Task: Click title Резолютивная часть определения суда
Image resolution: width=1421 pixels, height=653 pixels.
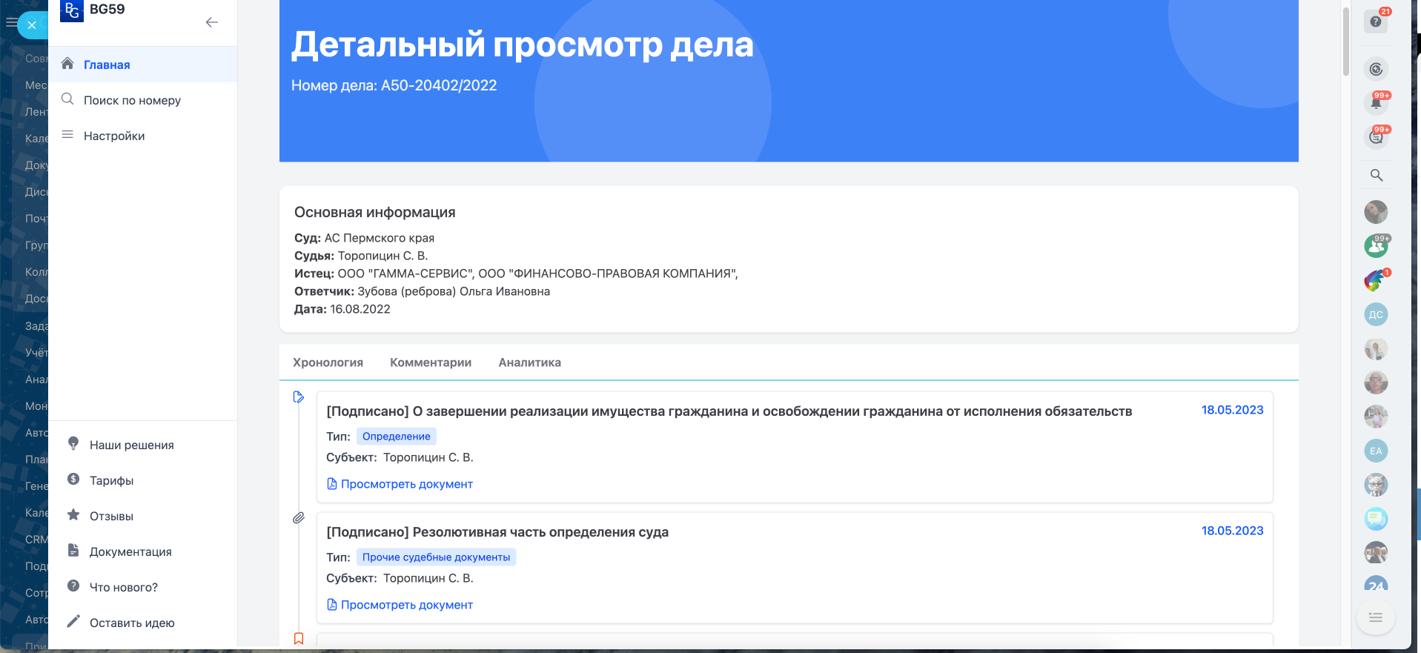Action: tap(497, 532)
